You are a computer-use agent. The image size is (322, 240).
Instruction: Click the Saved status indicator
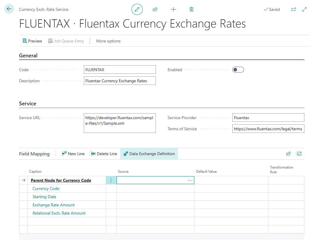coord(272,9)
